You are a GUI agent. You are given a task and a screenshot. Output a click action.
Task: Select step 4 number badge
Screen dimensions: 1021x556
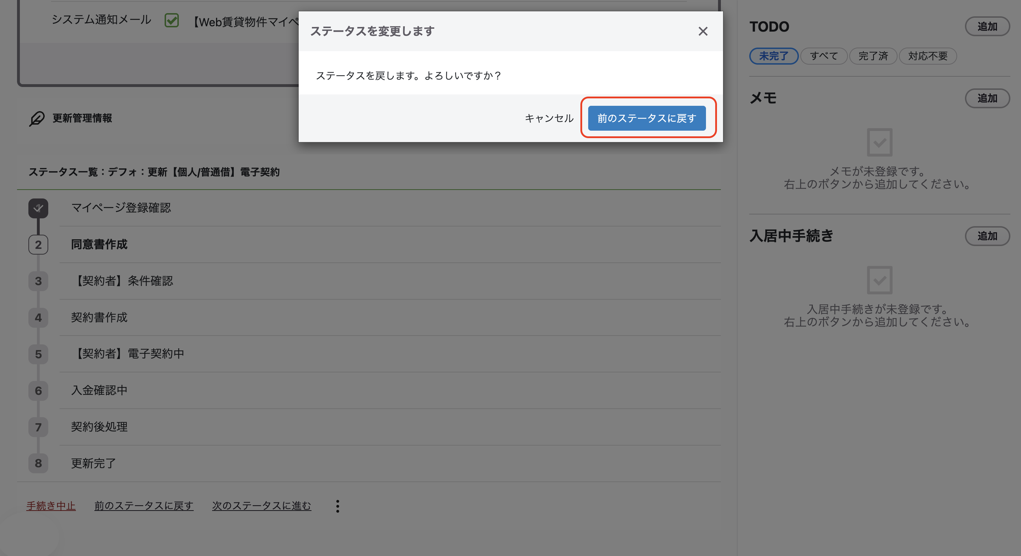[38, 318]
